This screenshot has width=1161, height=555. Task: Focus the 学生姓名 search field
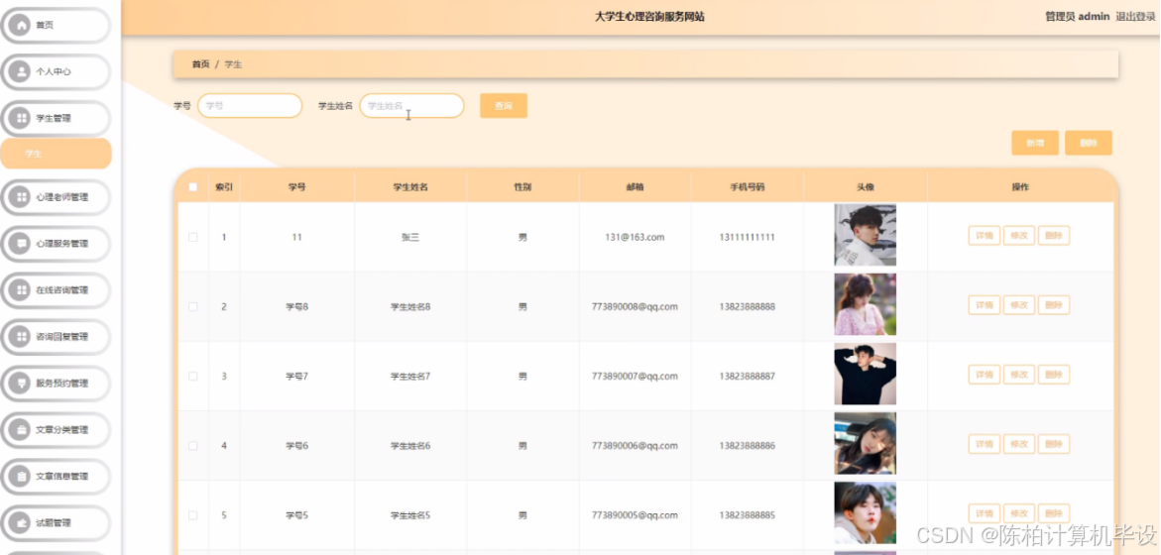click(411, 106)
